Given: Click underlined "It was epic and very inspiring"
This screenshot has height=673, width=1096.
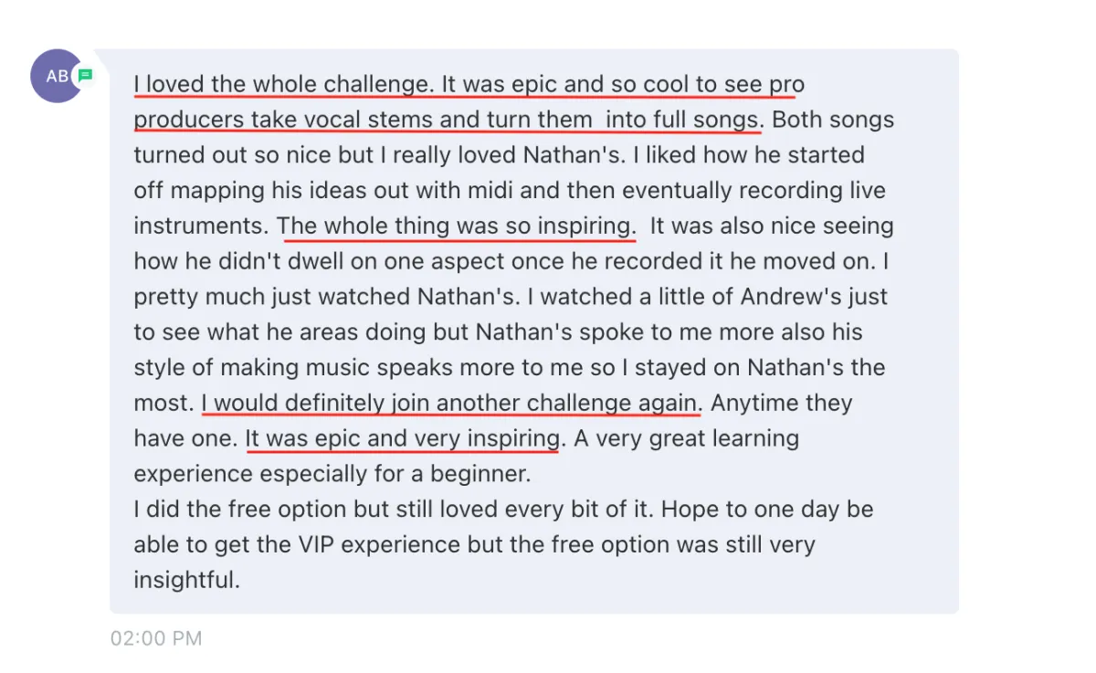Looking at the screenshot, I should (403, 439).
